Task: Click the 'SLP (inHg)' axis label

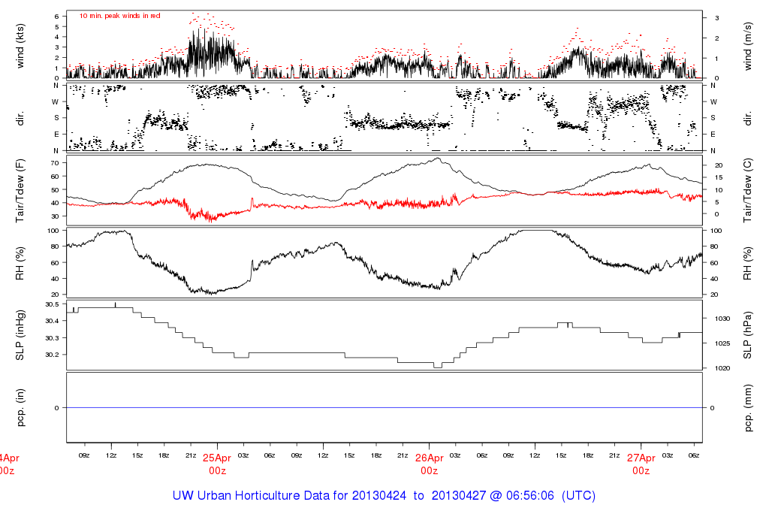Action: pos(20,335)
